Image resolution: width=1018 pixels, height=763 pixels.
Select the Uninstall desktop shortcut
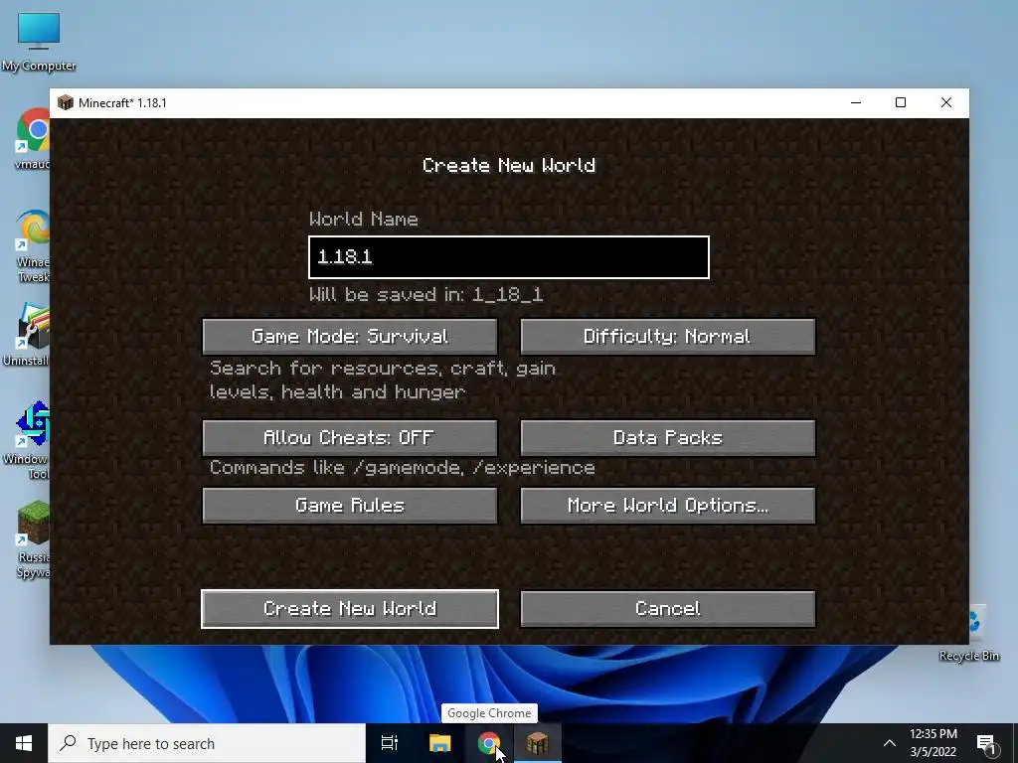point(29,335)
